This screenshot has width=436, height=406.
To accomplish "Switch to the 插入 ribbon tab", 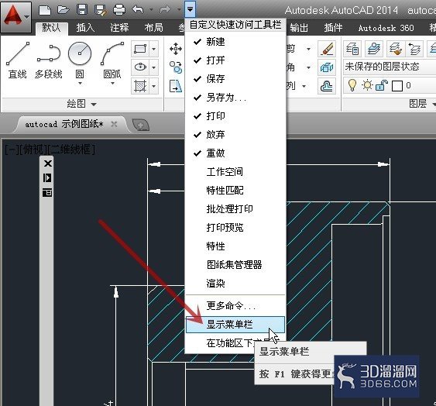I will 85,28.
